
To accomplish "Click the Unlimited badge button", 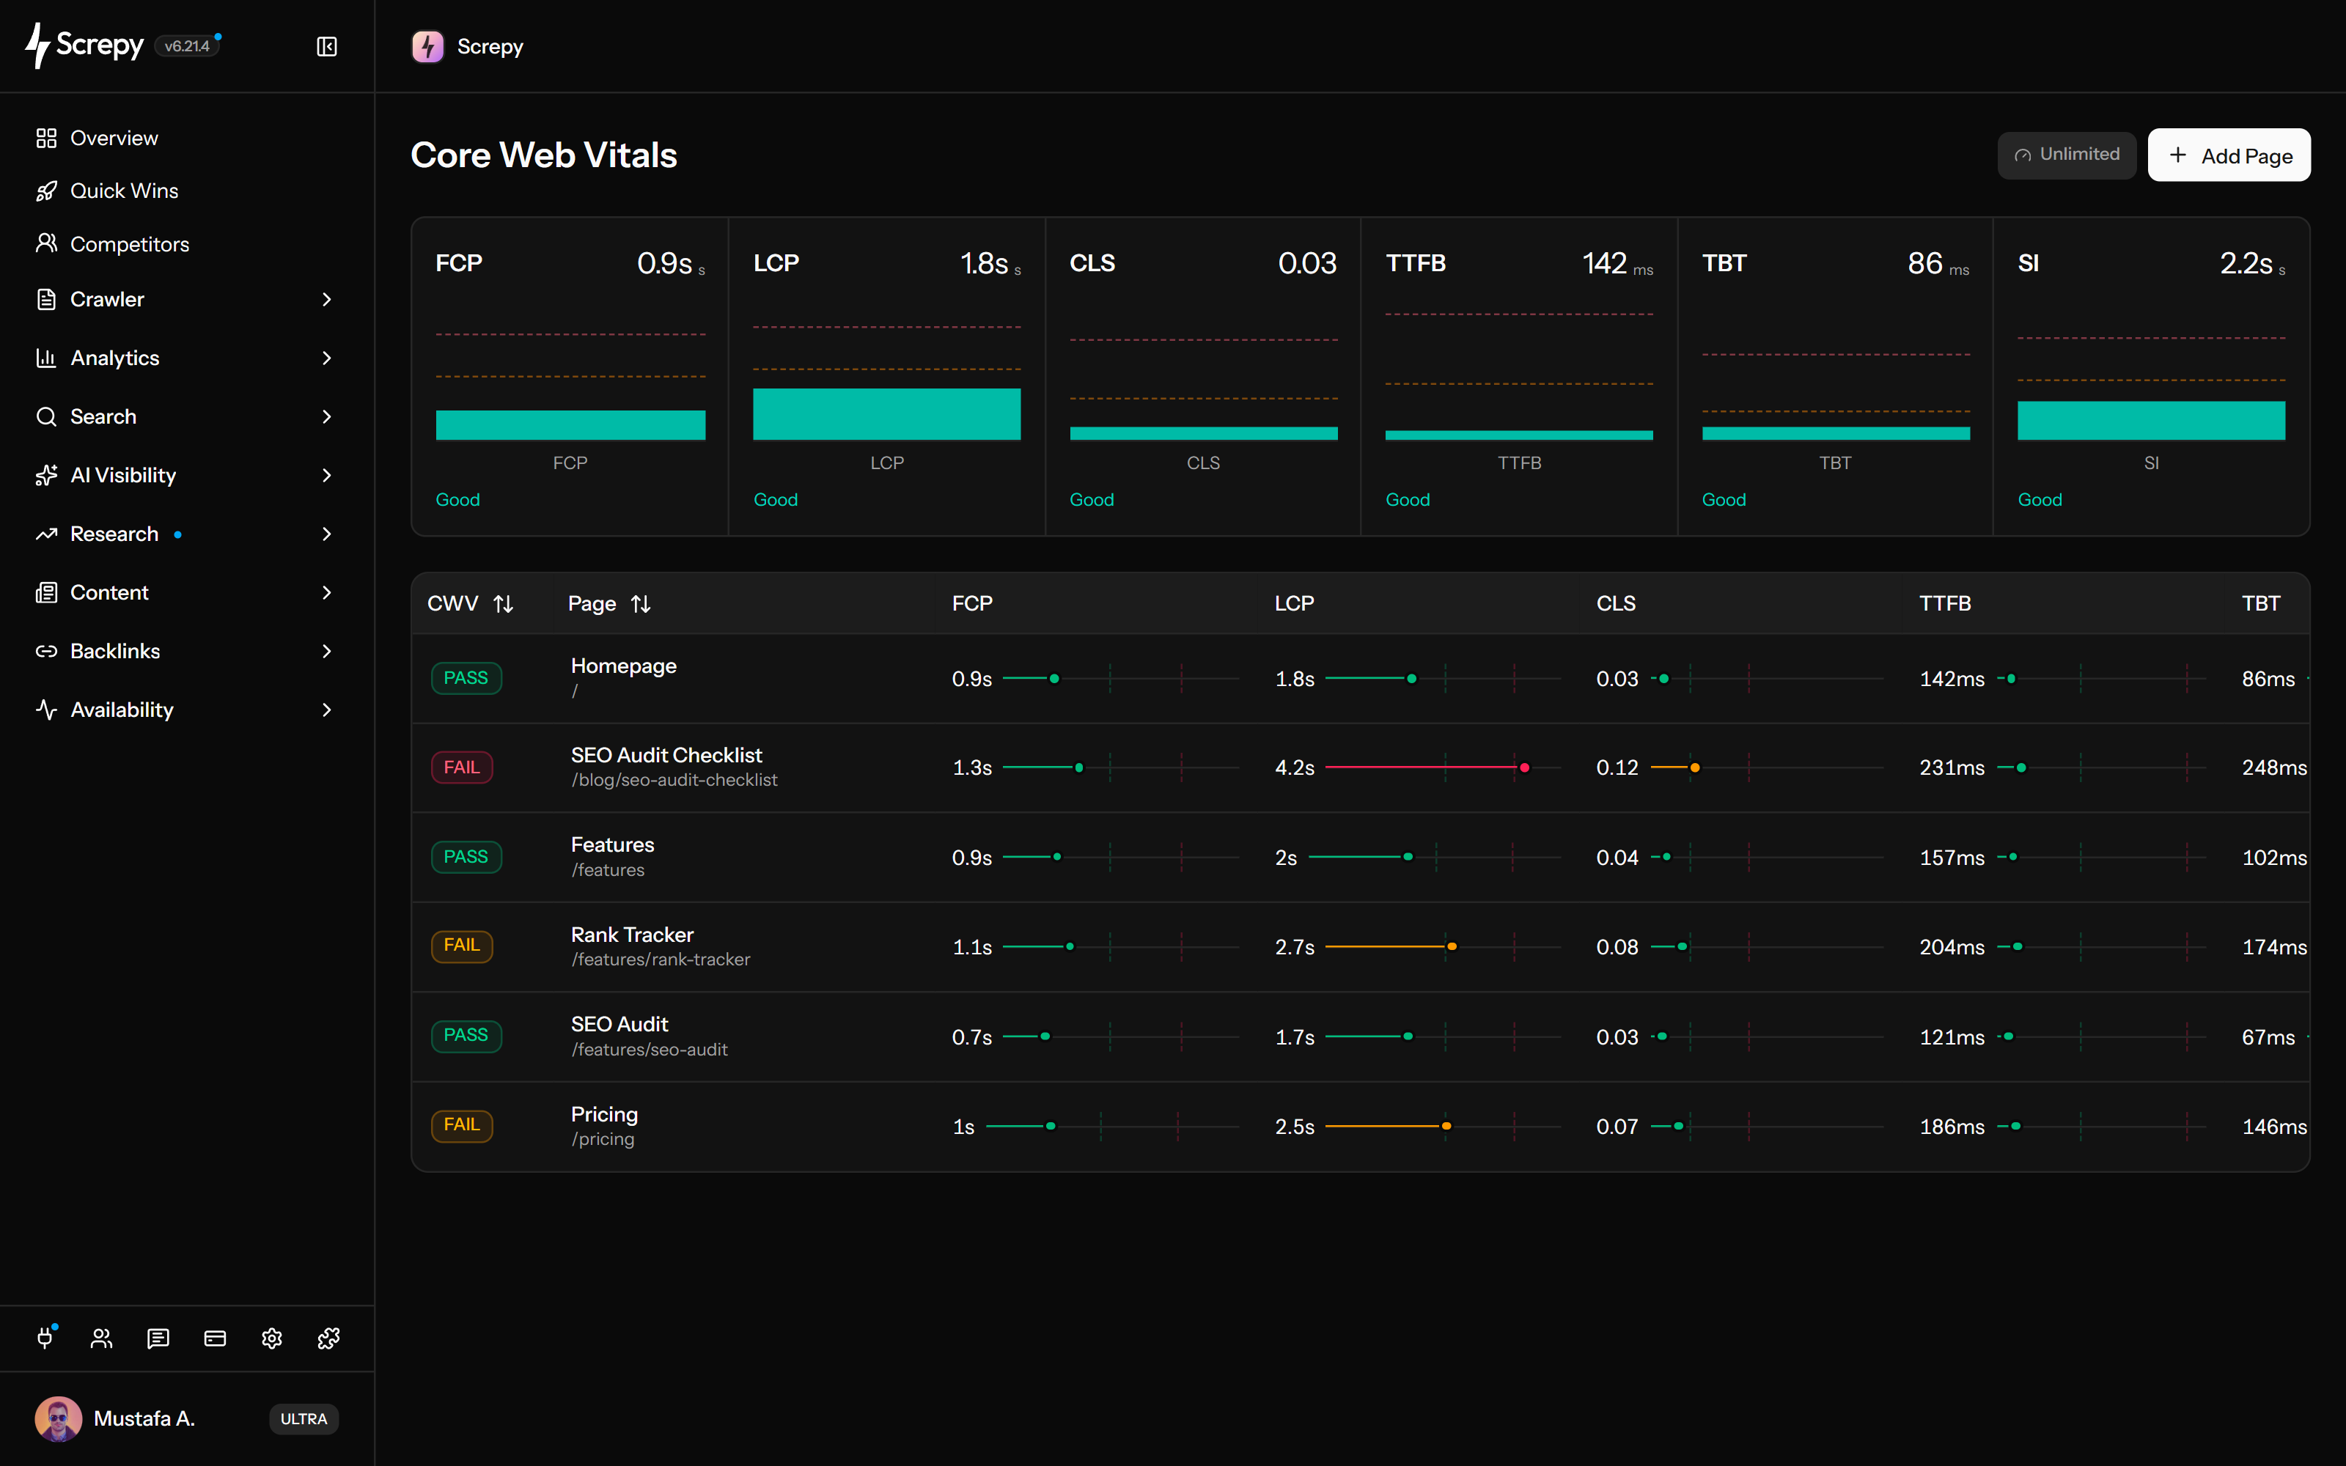I will (2066, 155).
